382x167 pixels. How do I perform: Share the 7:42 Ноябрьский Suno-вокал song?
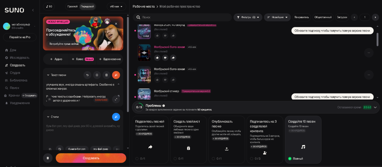pos(173,80)
